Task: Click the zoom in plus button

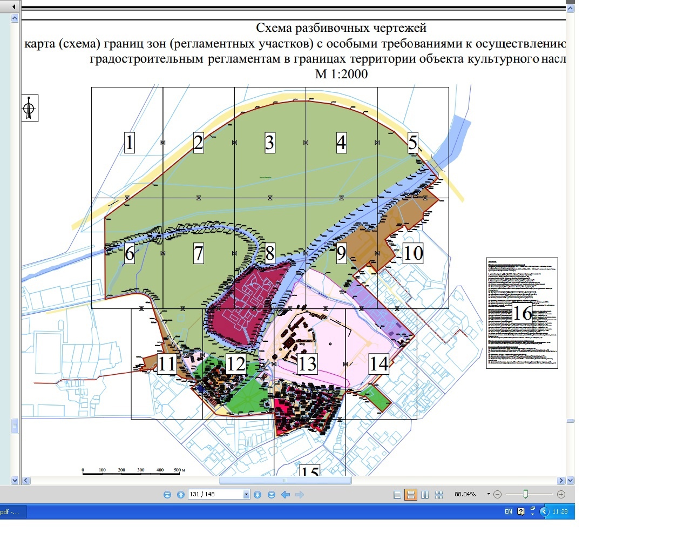Action: click(561, 494)
